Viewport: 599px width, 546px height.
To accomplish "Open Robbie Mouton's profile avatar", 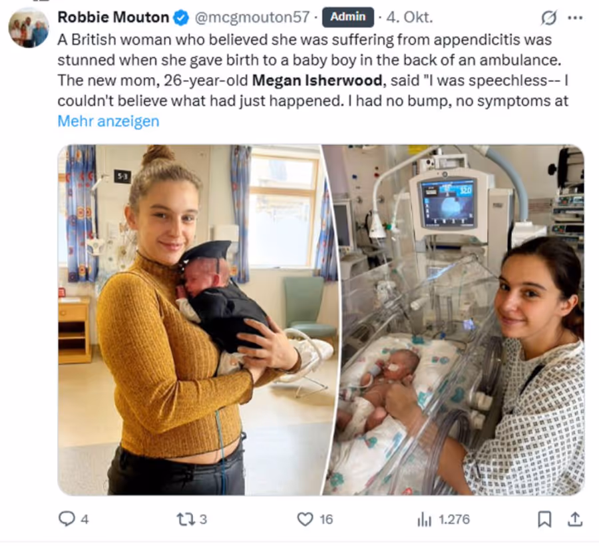I will point(28,28).
